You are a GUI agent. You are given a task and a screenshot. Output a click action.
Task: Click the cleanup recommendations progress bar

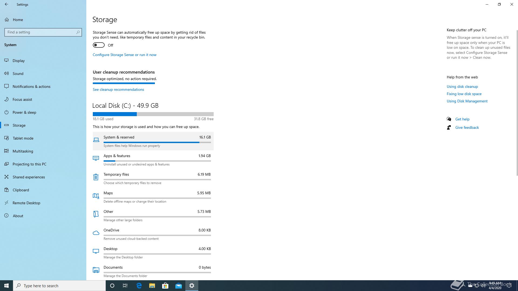(124, 83)
